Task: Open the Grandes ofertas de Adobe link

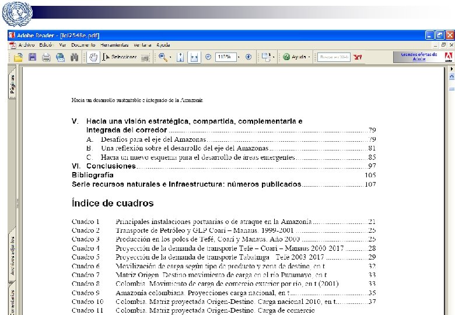Action: point(419,57)
